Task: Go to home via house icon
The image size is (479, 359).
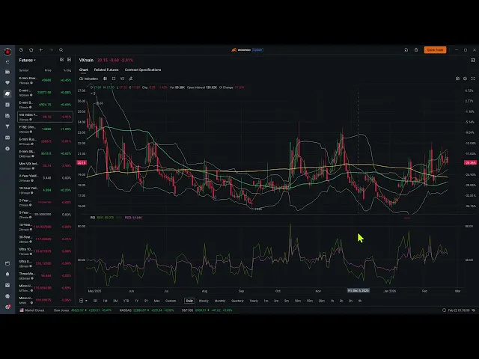Action: (31, 50)
